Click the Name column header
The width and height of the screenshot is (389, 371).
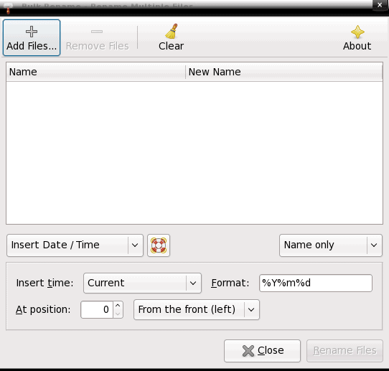pos(95,72)
